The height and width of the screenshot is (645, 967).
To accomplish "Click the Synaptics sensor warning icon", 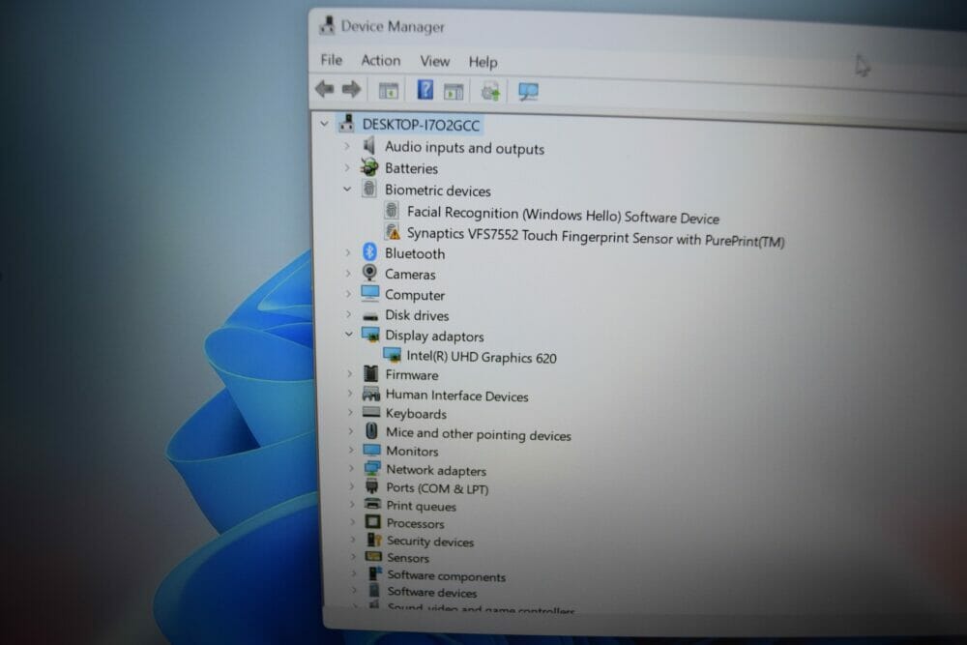I will [x=393, y=232].
